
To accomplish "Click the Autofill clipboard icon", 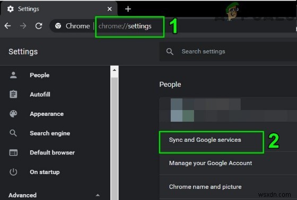I will click(13, 94).
